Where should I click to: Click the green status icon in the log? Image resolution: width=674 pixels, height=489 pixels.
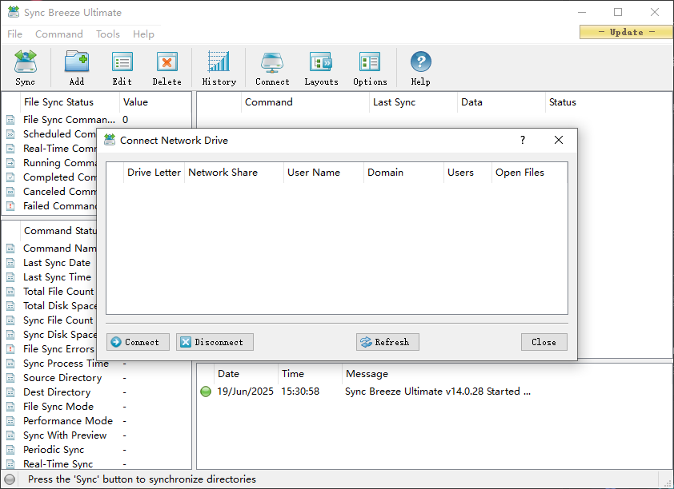click(x=206, y=392)
